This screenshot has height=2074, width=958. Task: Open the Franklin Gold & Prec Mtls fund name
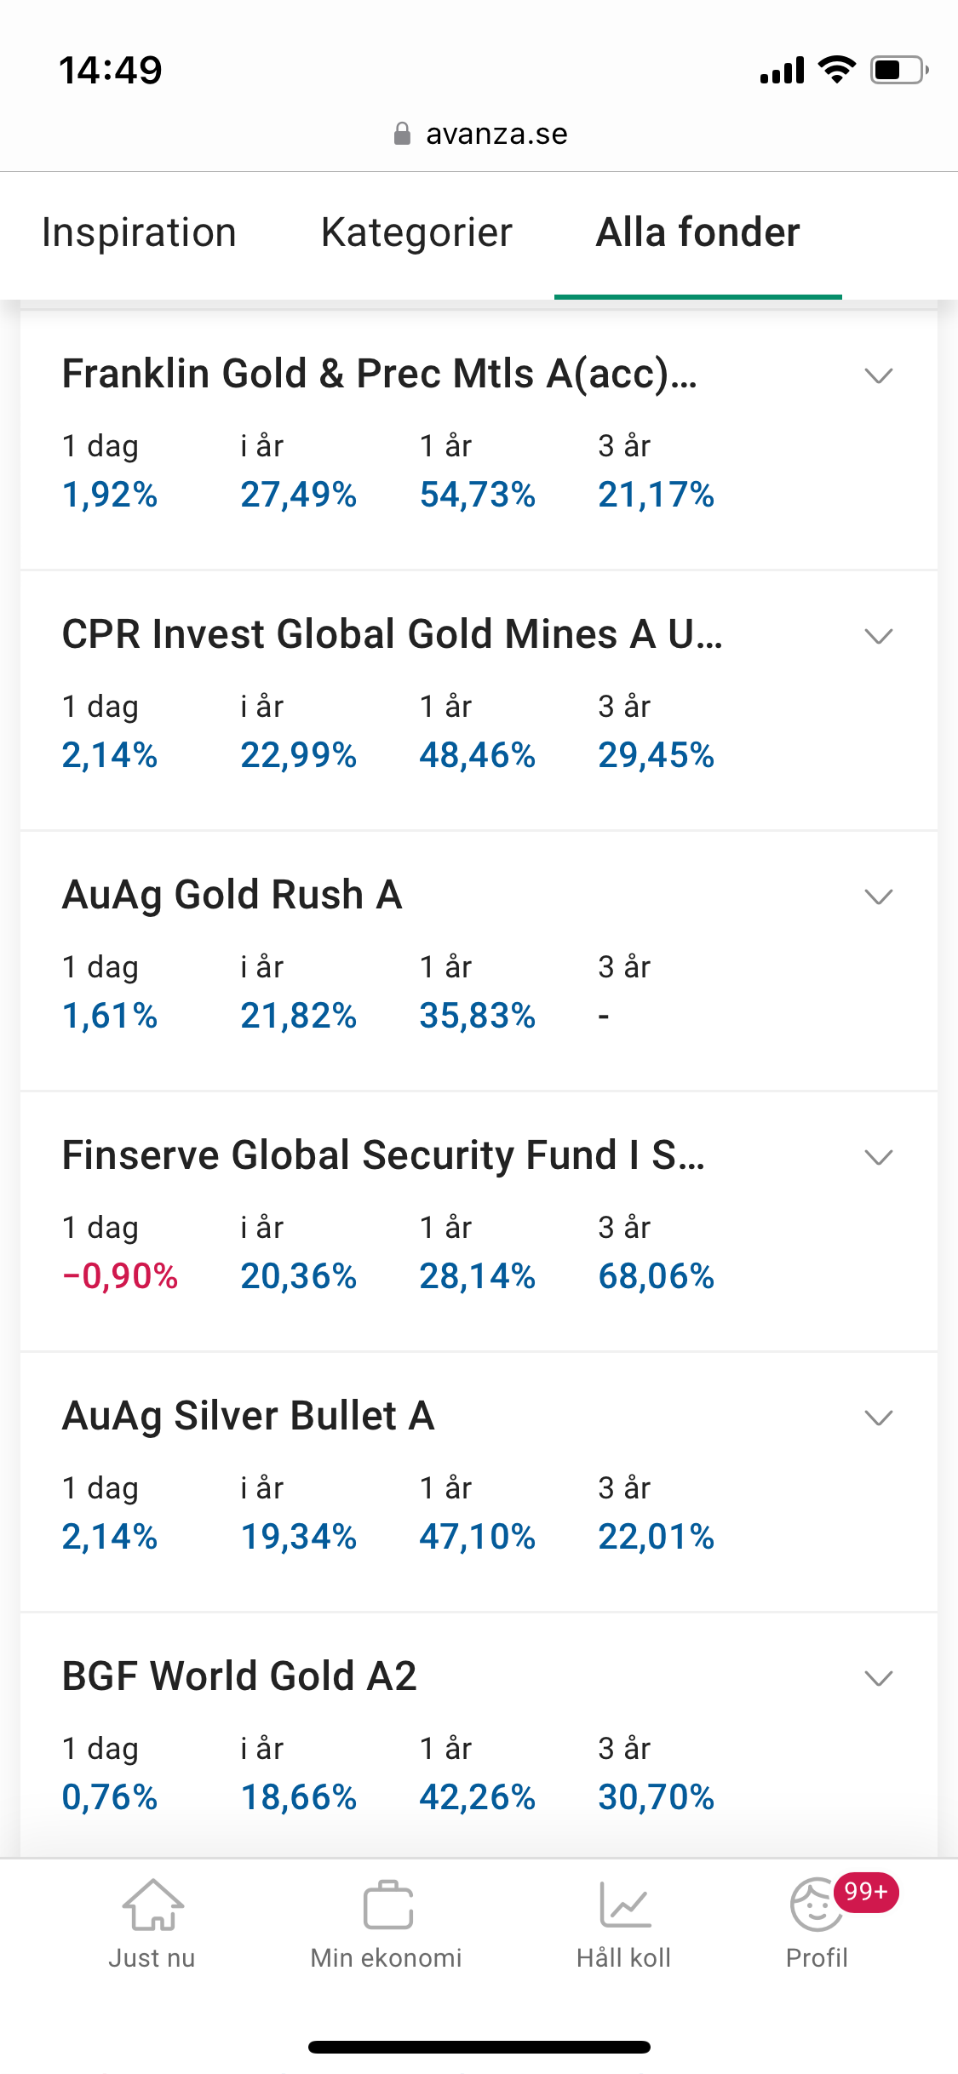(380, 374)
